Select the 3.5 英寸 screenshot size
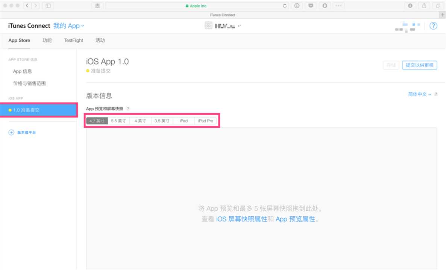Image resolution: width=446 pixels, height=270 pixels. tap(162, 121)
